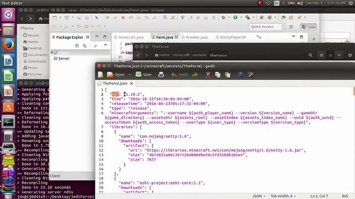Print the document from gedit toolbar

point(161,75)
